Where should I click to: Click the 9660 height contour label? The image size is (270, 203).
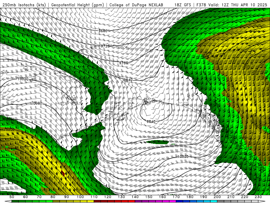(x=103, y=31)
